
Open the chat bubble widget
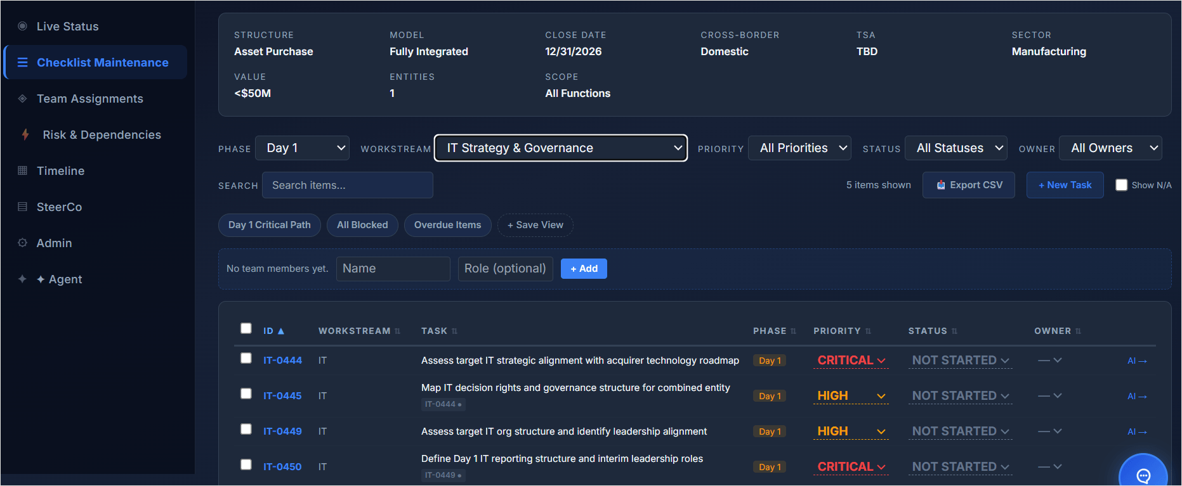(1143, 475)
